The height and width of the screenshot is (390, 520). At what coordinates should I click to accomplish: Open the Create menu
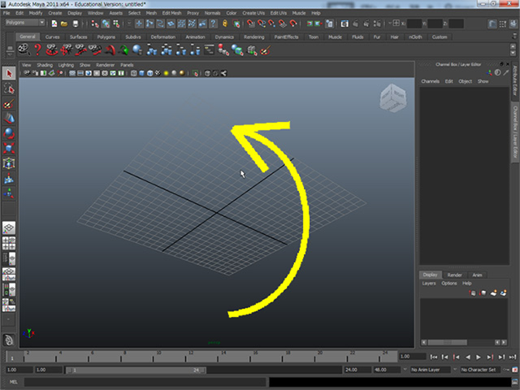click(x=55, y=13)
